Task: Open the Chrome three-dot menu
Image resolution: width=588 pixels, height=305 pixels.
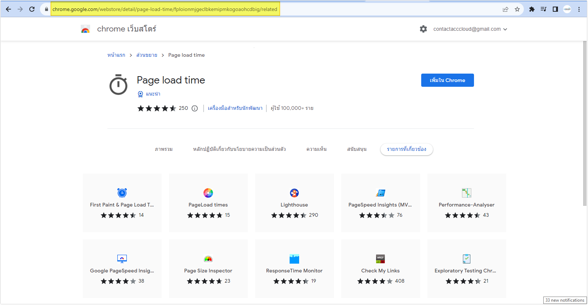Action: [x=579, y=9]
